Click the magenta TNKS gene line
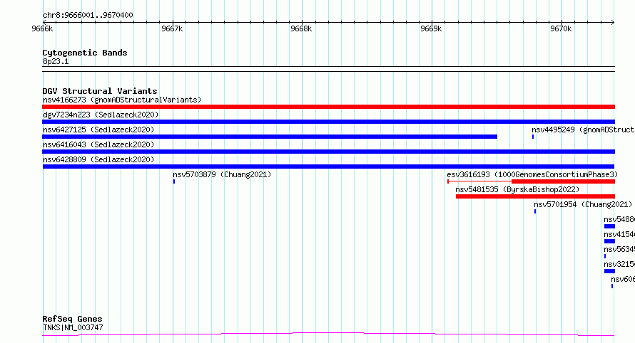Screen dimensions: 635x343 coord(328,334)
